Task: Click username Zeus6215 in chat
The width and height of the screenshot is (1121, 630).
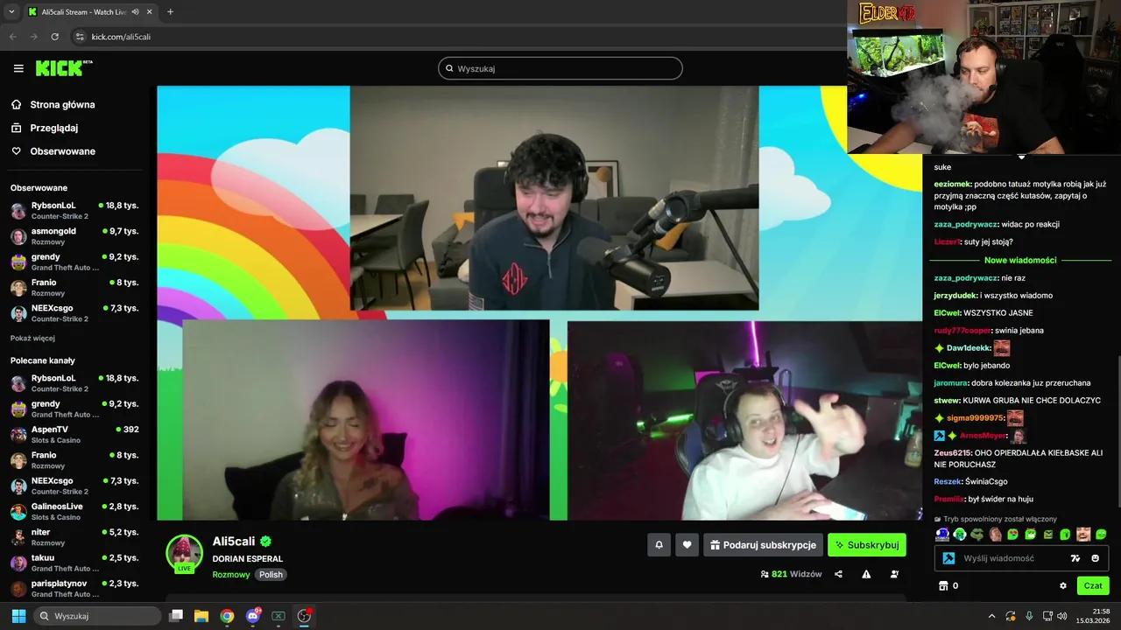Action: click(952, 452)
